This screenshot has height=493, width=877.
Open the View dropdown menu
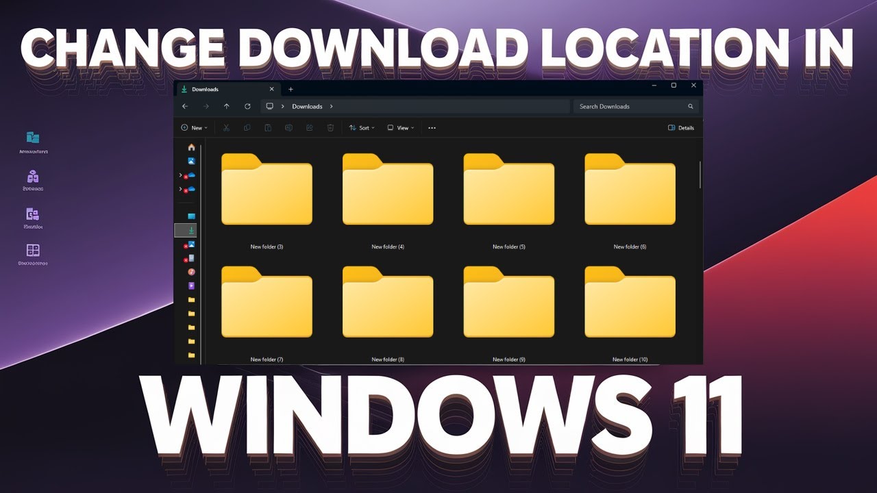[x=401, y=128]
